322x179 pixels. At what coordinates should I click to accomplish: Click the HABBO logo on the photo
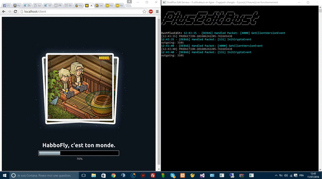click(104, 58)
